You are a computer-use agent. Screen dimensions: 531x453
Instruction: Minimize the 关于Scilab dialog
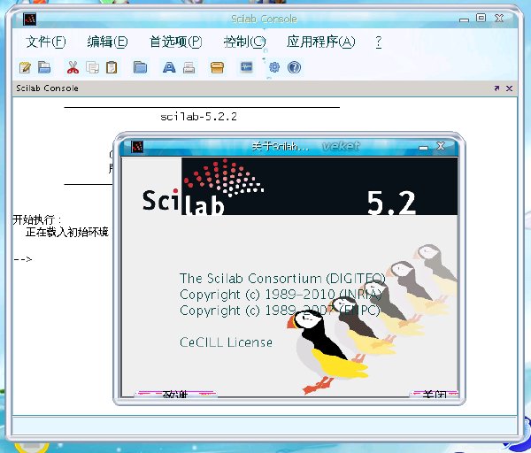[x=423, y=147]
